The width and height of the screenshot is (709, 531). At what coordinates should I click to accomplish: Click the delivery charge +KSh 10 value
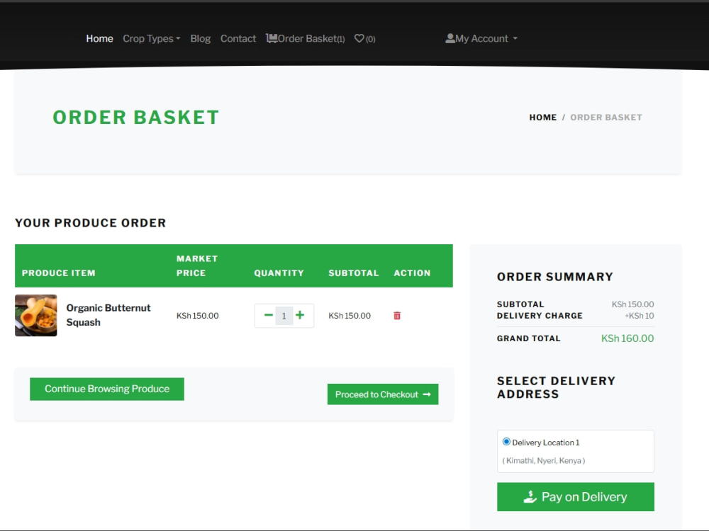click(x=640, y=316)
